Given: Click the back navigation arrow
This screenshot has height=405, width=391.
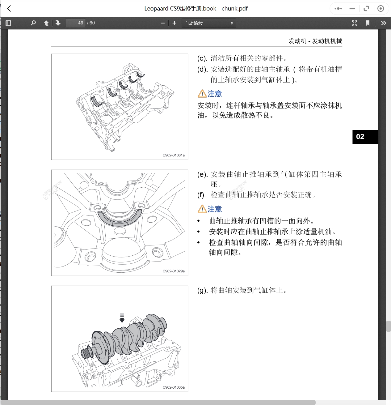Looking at the screenshot, I should [9, 8].
